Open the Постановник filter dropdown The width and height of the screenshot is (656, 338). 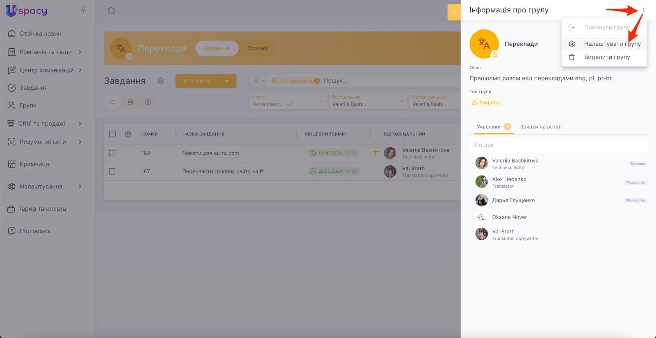click(x=368, y=101)
